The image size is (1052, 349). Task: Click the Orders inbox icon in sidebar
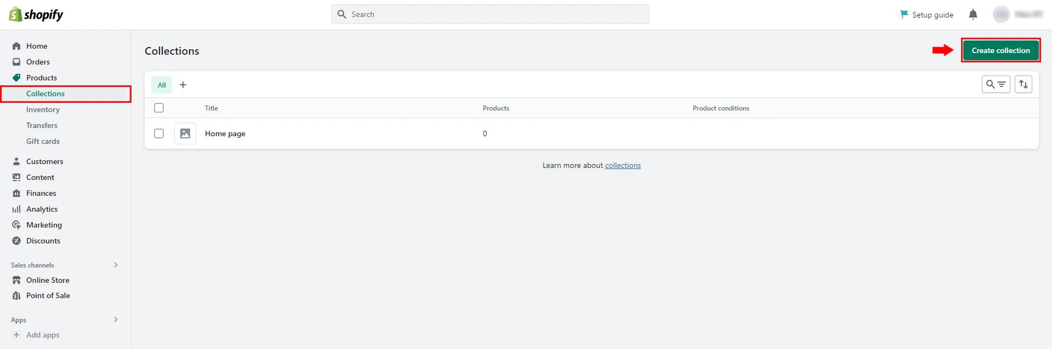[16, 62]
